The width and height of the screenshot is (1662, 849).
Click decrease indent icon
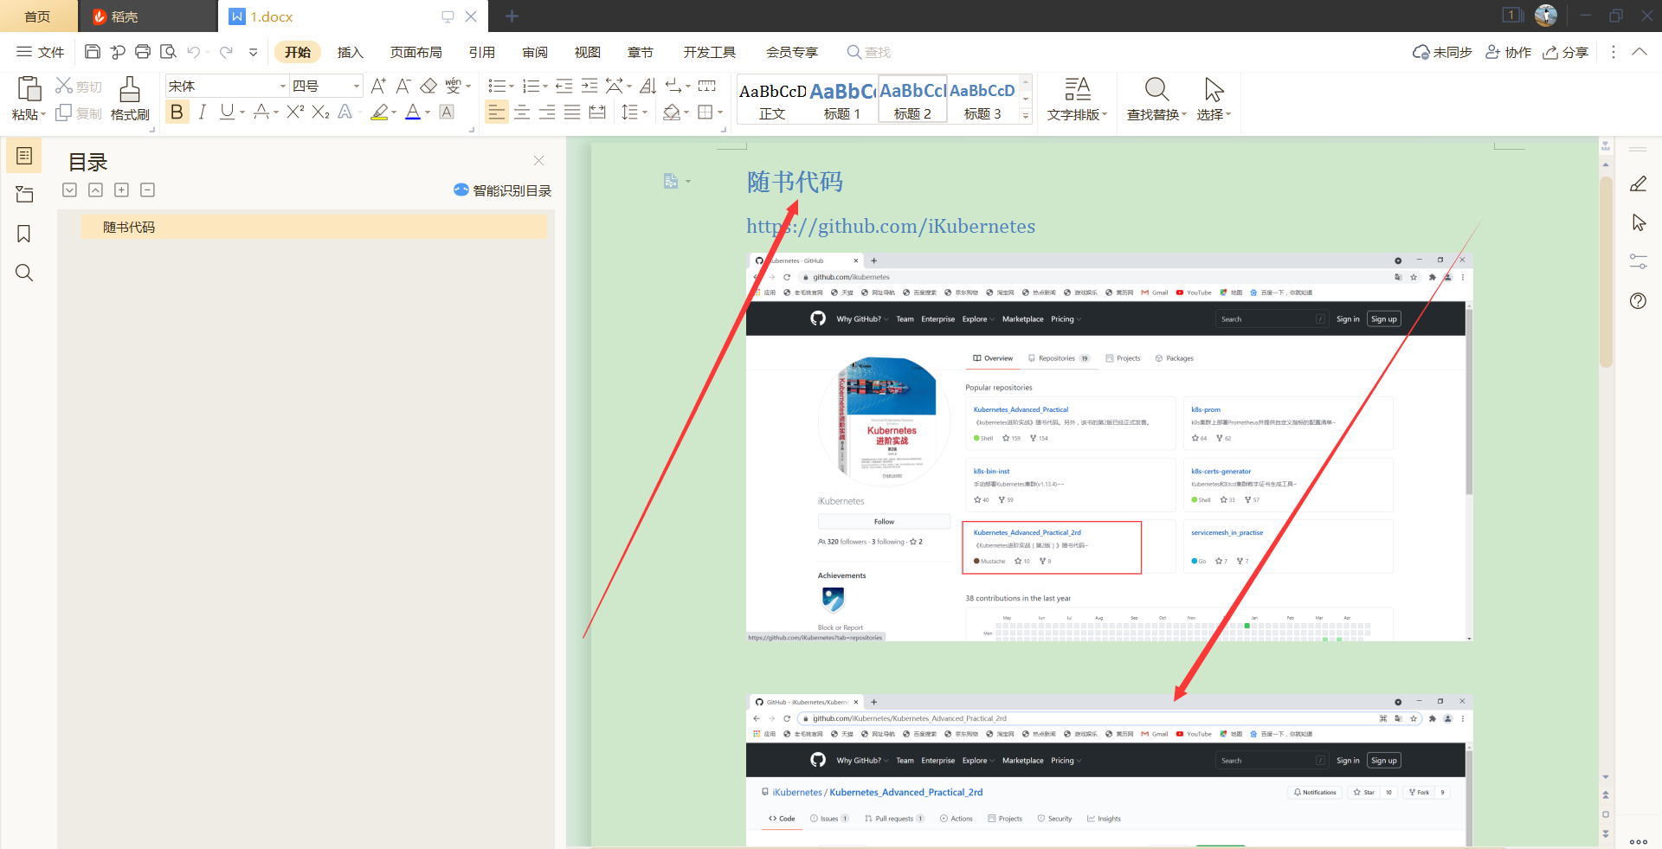[564, 86]
